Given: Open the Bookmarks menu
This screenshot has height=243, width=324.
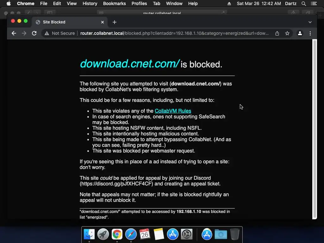Looking at the screenshot, I should pyautogui.click(x=115, y=3).
